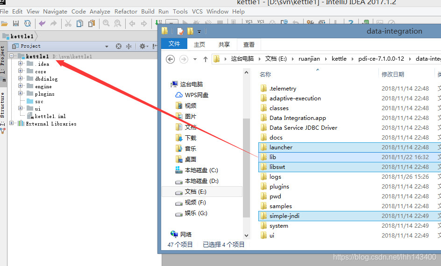Click the navigation pane scrollbar down arrow
The image size is (441, 266).
(x=246, y=236)
